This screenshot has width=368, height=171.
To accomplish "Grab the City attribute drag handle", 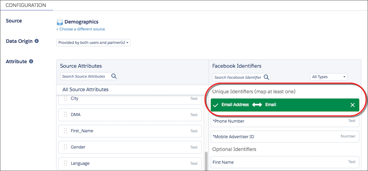I will 66,98.
